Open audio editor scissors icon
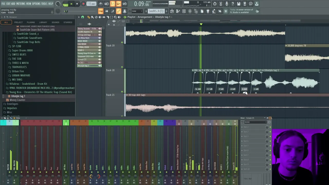 click(221, 4)
